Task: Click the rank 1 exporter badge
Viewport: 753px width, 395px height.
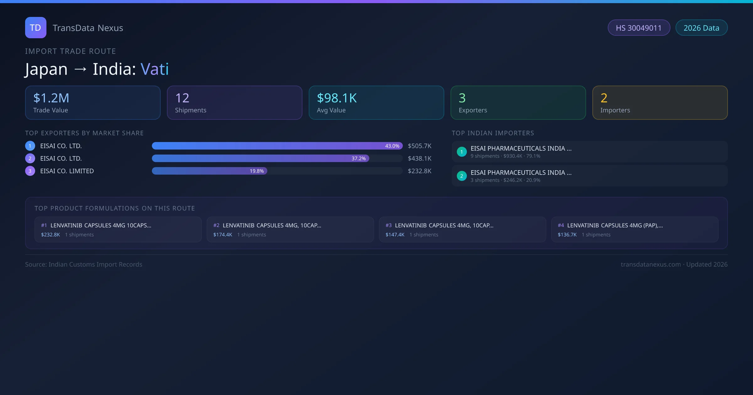Action: pos(30,146)
